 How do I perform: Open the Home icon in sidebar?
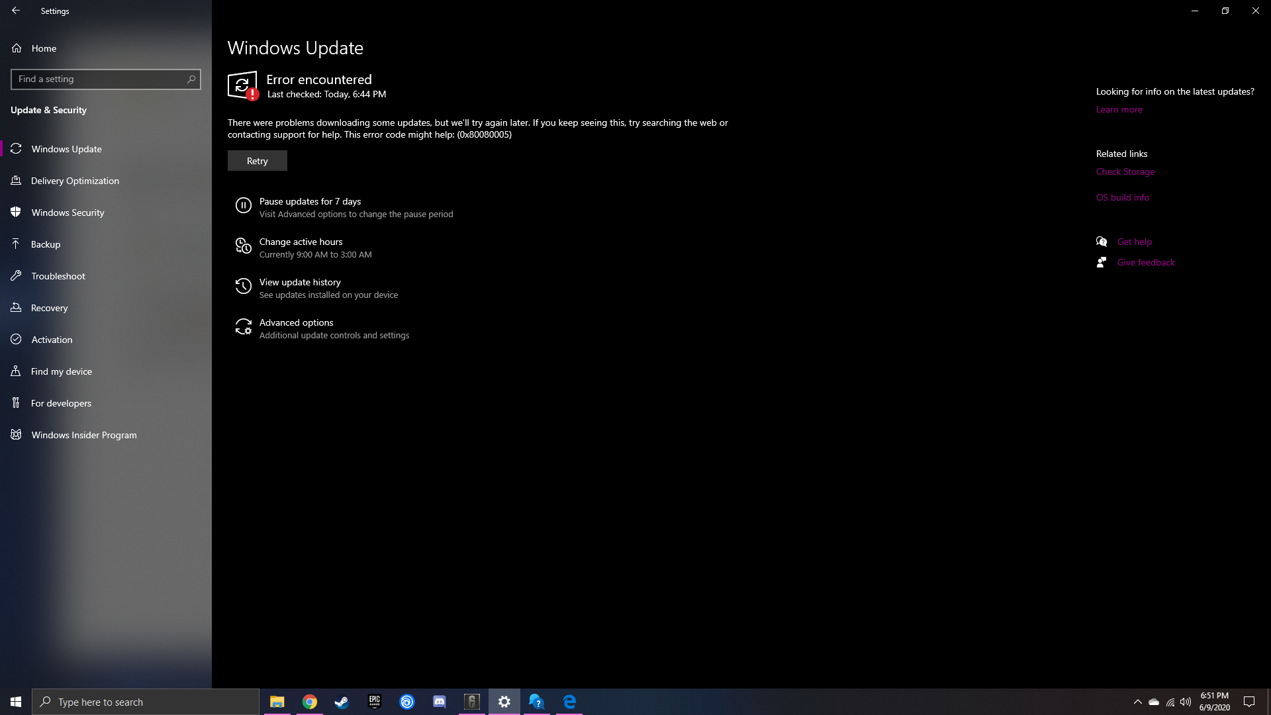17,48
